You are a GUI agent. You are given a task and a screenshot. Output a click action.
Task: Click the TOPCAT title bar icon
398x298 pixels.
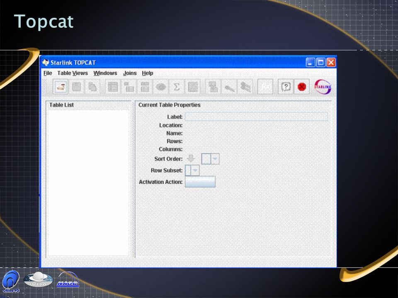pos(46,62)
